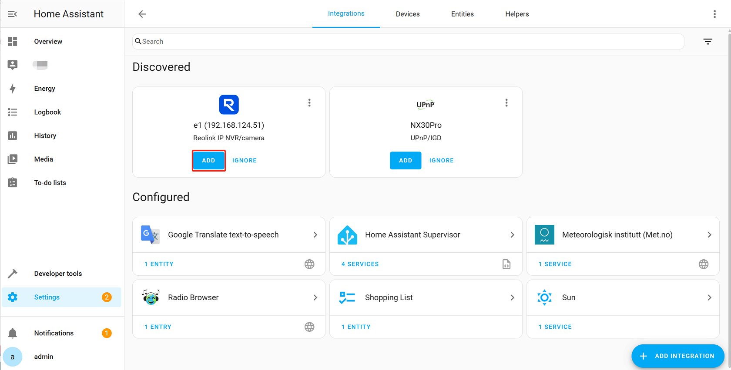Ignore the NX30Pro discovery
Image resolution: width=731 pixels, height=370 pixels.
coord(442,161)
